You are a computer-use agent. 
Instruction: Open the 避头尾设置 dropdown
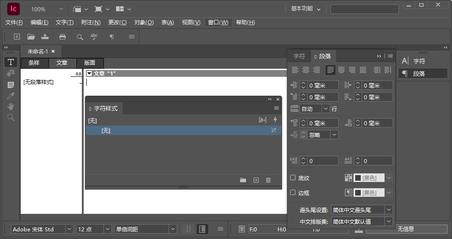pos(389,210)
